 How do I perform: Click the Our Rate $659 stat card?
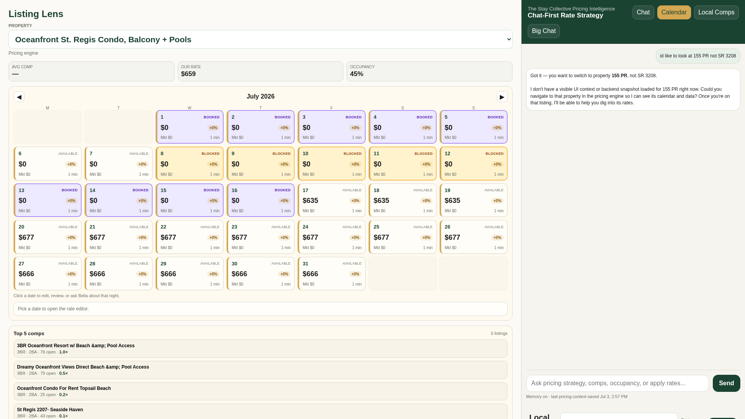tap(260, 71)
